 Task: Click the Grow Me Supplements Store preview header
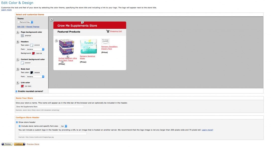pos(90,25)
